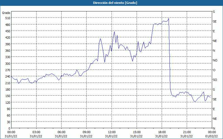Select the 240 tick label on the left axis
The height and width of the screenshot is (139, 223).
[x=8, y=77]
